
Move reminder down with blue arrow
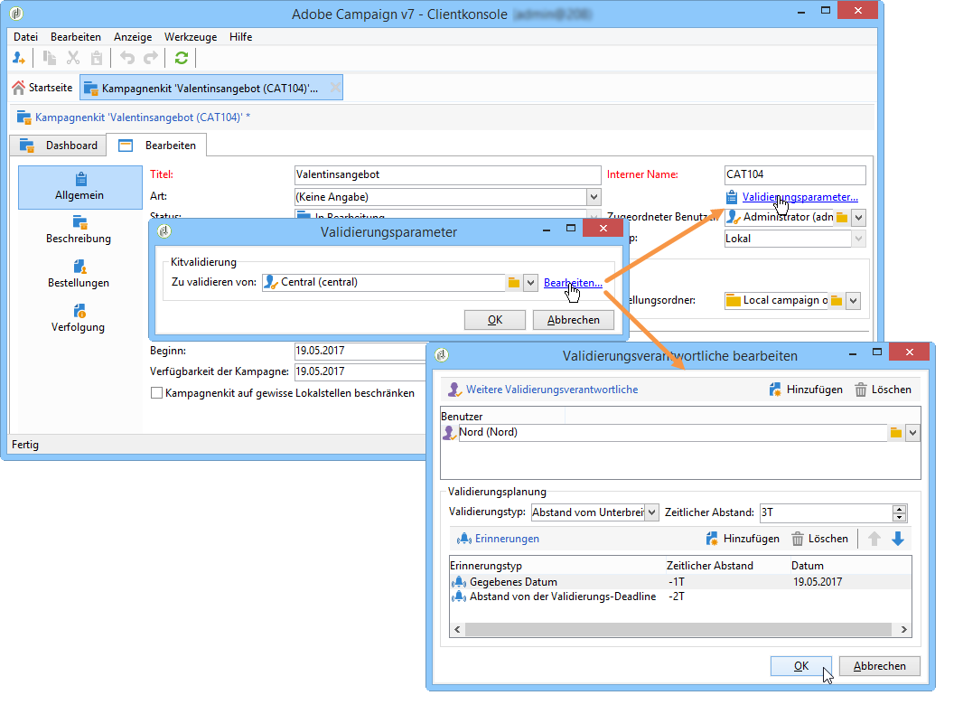pyautogui.click(x=897, y=539)
